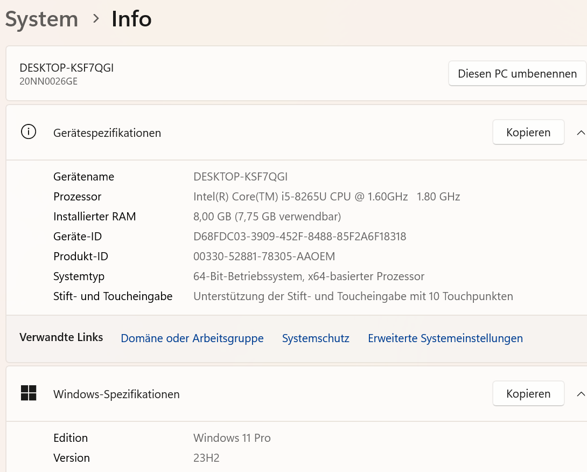Copy Windows specs with the Windows-Spezifikationen Kopieren button
The height and width of the screenshot is (472, 587).
(x=528, y=393)
